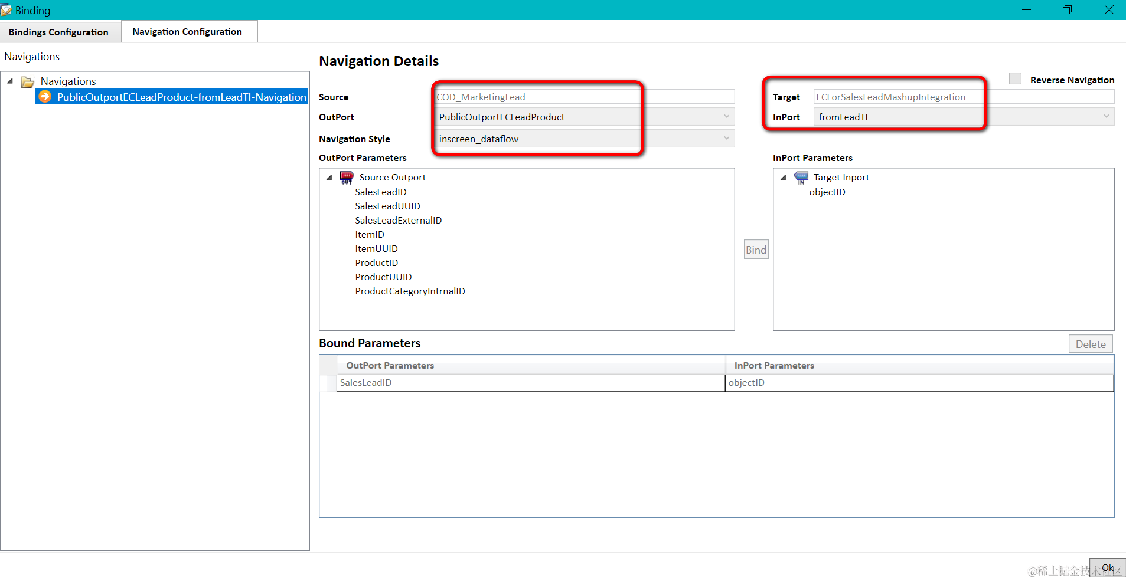Image resolution: width=1126 pixels, height=581 pixels.
Task: Select objectID inport parameter in tree
Action: pos(827,192)
